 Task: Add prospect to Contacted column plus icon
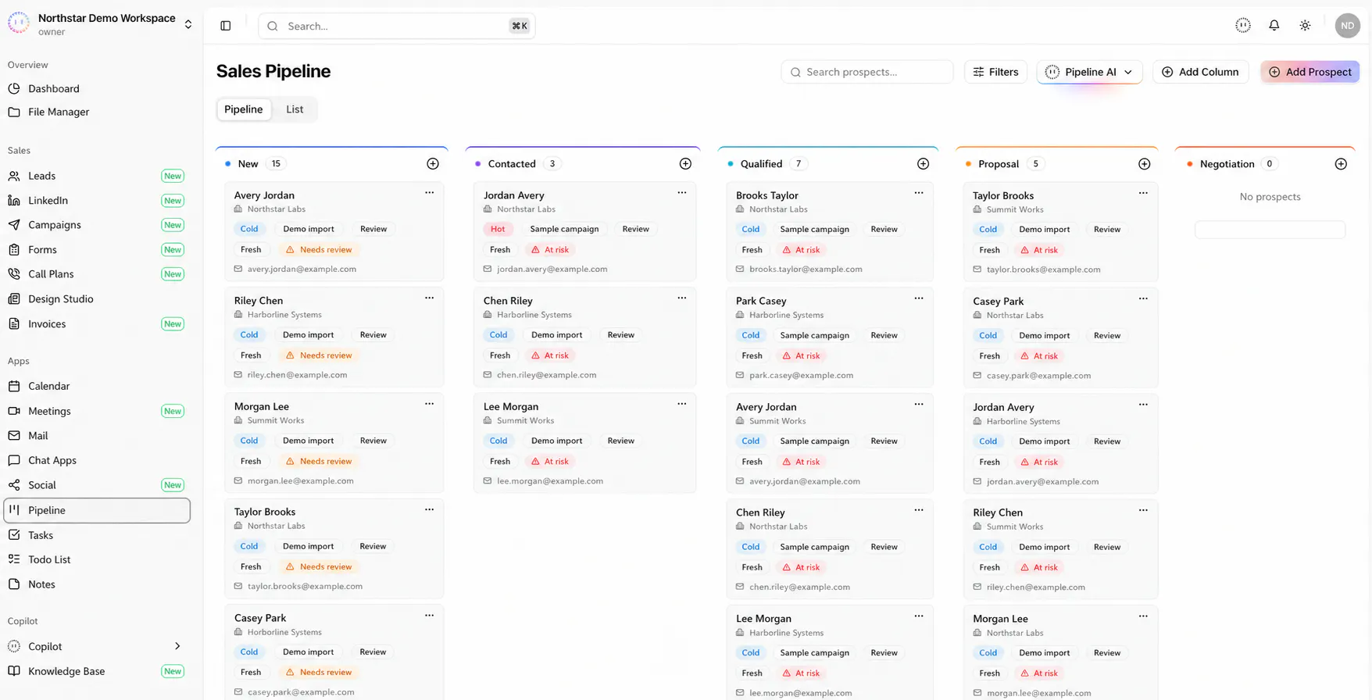(685, 164)
